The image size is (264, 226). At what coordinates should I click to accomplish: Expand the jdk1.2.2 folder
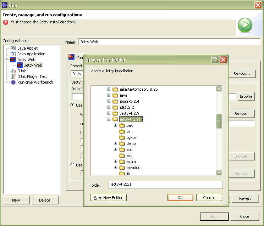109,107
